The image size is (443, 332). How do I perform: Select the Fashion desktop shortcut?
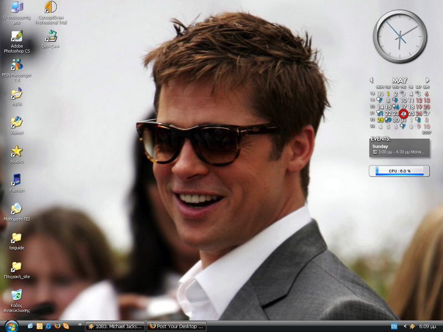(x=17, y=180)
